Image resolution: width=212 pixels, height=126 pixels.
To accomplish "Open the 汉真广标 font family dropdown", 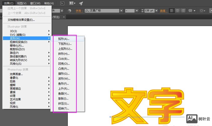I will pos(121,11).
